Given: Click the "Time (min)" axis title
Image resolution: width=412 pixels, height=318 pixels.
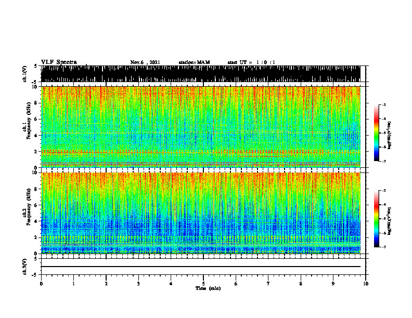Looking at the screenshot, I should coord(208,288).
